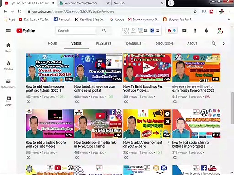Open the Google bookmark
234x175 pixels.
pos(117,19)
